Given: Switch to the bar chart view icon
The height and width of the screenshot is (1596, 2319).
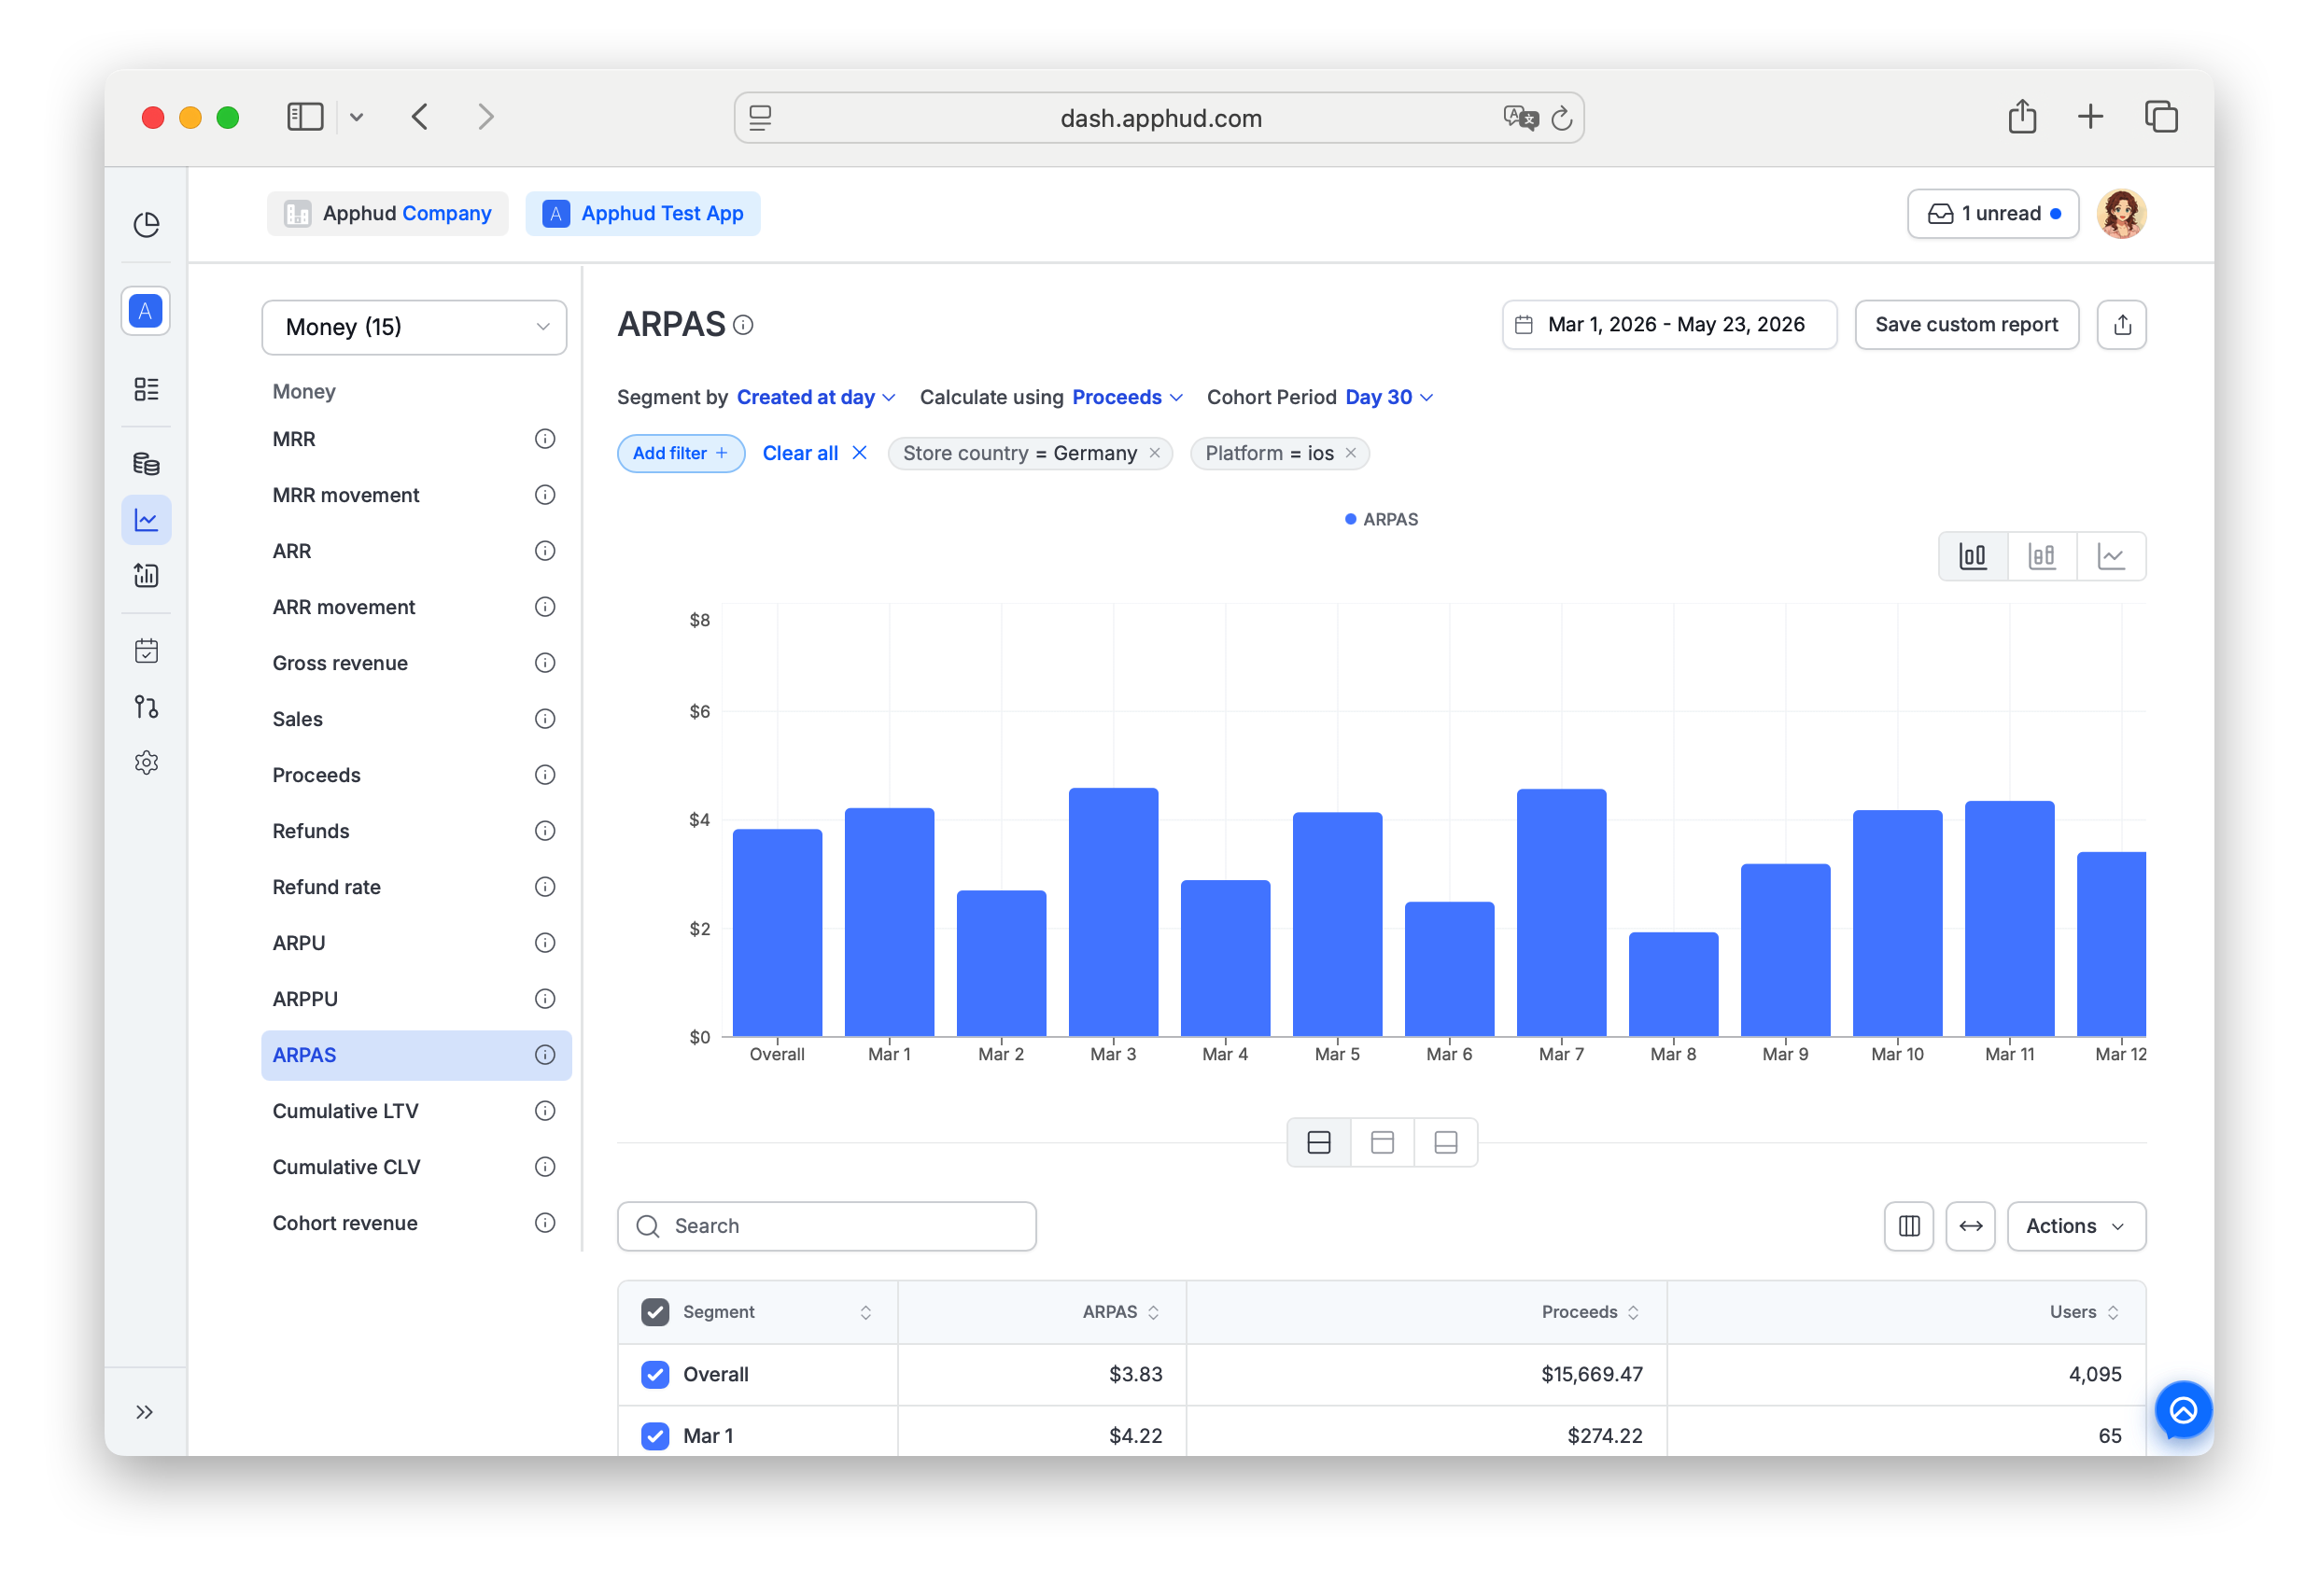Looking at the screenshot, I should coord(1973,557).
